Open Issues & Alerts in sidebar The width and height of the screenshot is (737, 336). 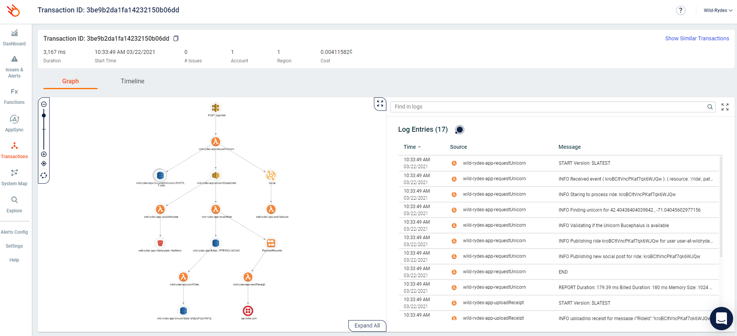[x=14, y=67]
